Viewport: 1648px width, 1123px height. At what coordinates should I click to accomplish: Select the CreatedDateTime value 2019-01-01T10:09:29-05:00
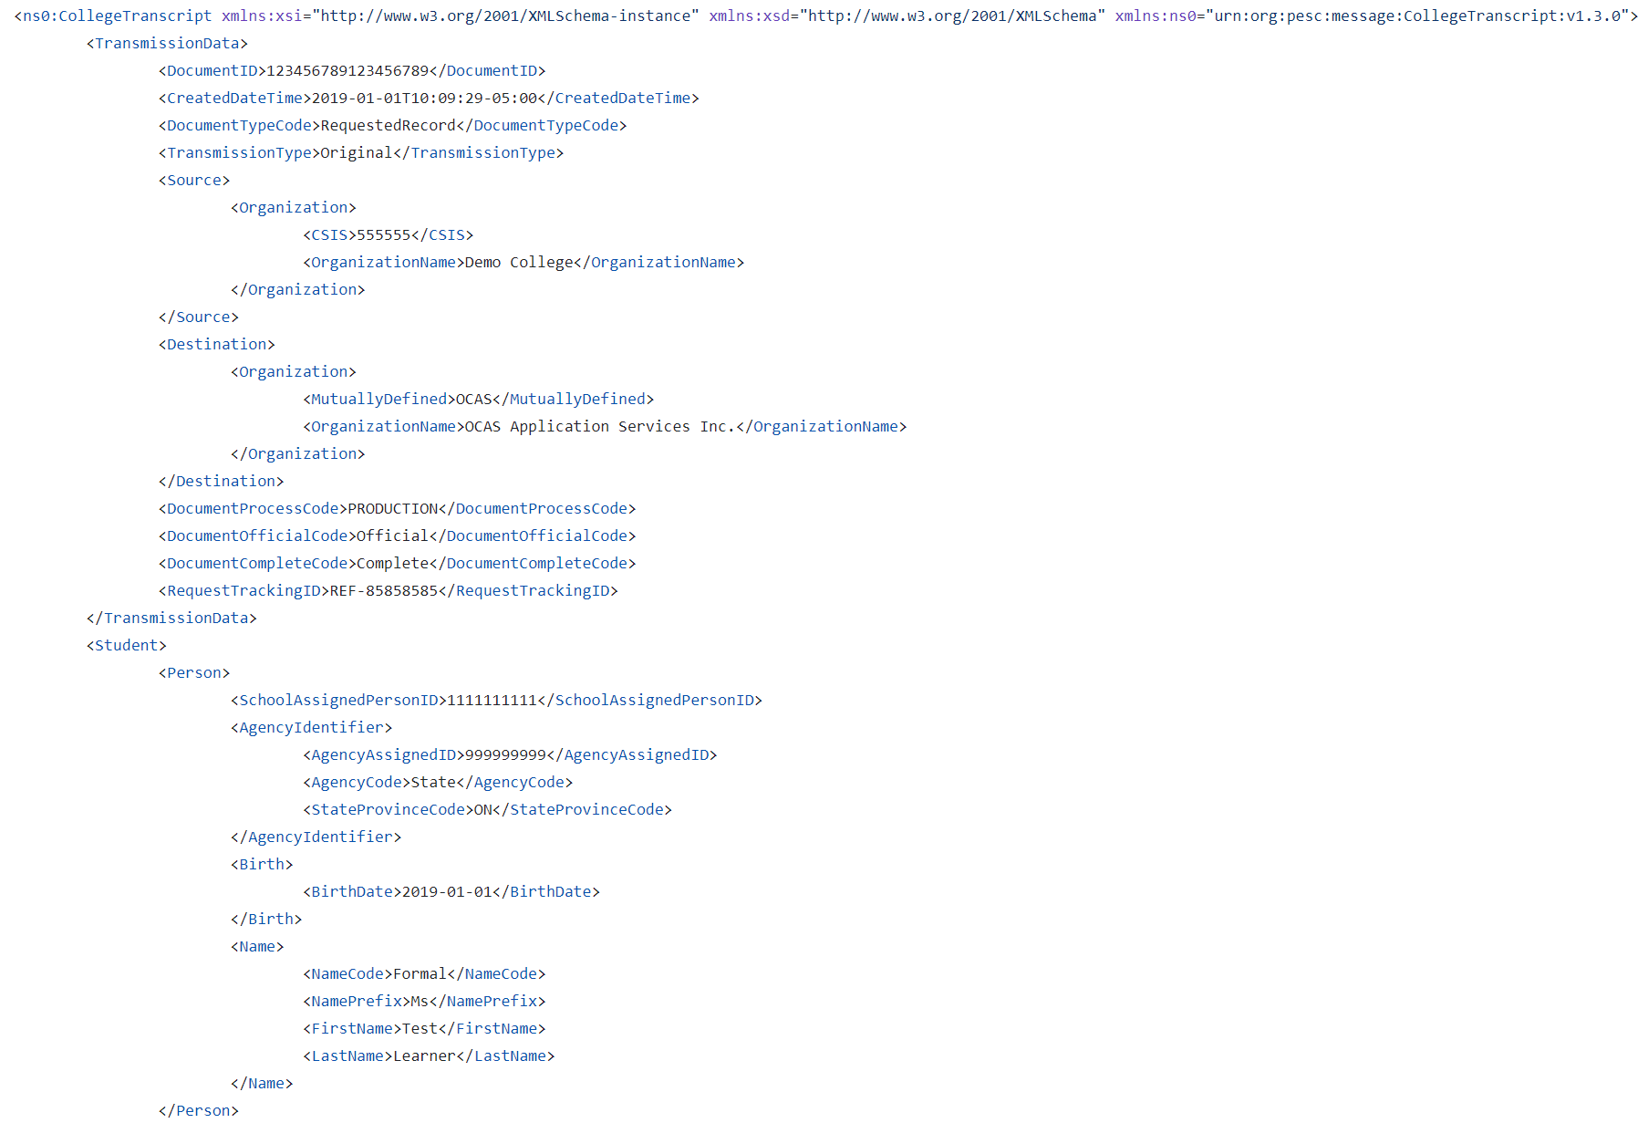coord(424,98)
